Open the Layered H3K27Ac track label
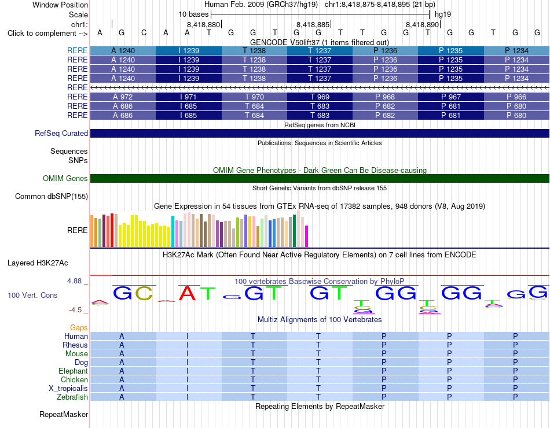The width and height of the screenshot is (550, 428). tap(38, 263)
